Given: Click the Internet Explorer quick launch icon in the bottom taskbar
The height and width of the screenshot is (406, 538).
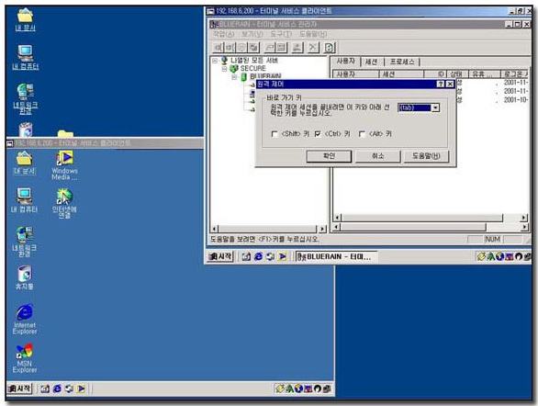Looking at the screenshot, I should (x=57, y=389).
